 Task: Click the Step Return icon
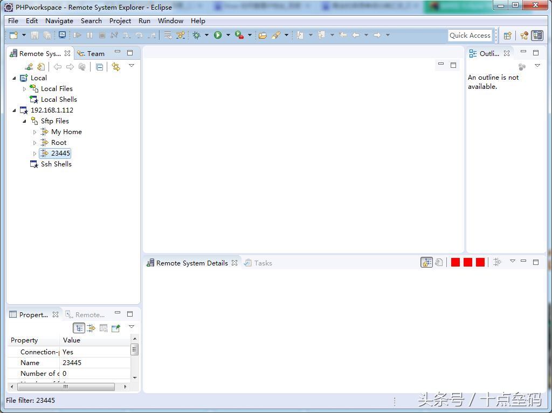click(x=151, y=35)
